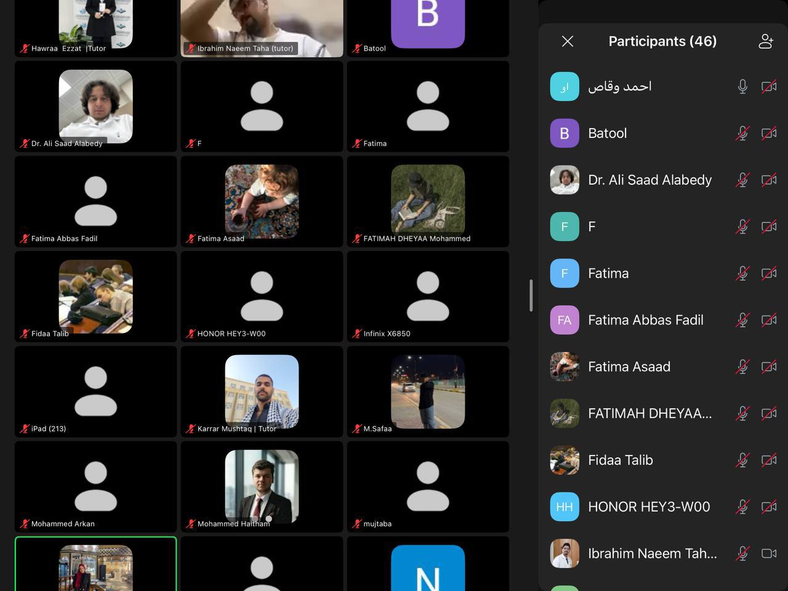Click Fatima Asaad's microphone icon
The height and width of the screenshot is (591, 788).
(742, 367)
